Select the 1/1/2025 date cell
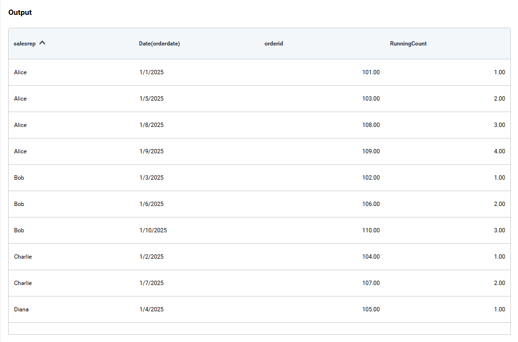518x342 pixels. click(151, 72)
